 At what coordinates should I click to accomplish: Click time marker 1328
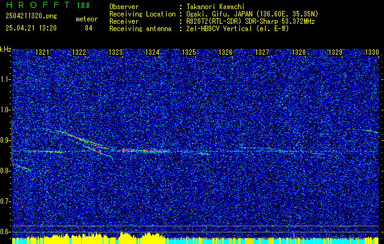(x=299, y=52)
